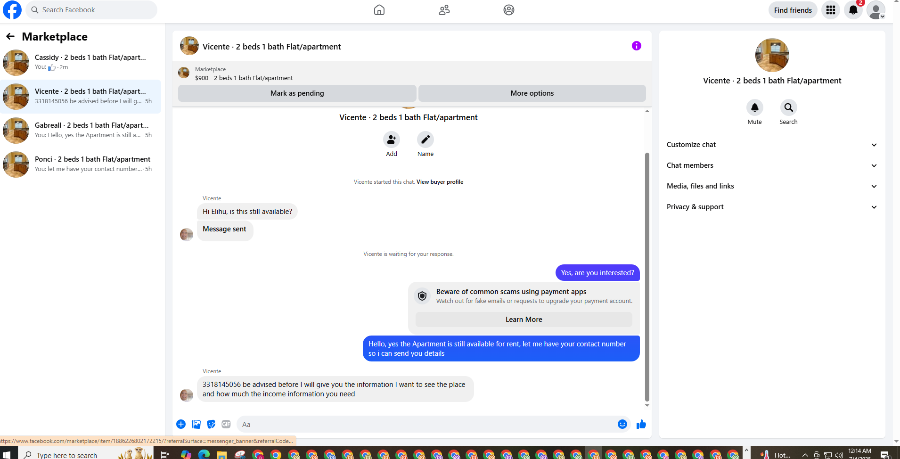Screen dimensions: 900x459
Task: Expand Privacy & support section
Action: 772,207
